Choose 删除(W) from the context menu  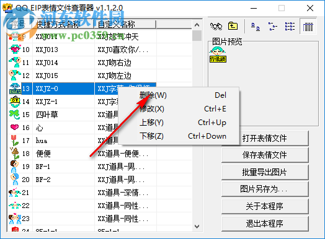[179, 95]
